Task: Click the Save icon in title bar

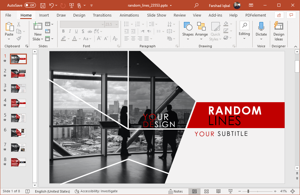Action: click(43, 5)
